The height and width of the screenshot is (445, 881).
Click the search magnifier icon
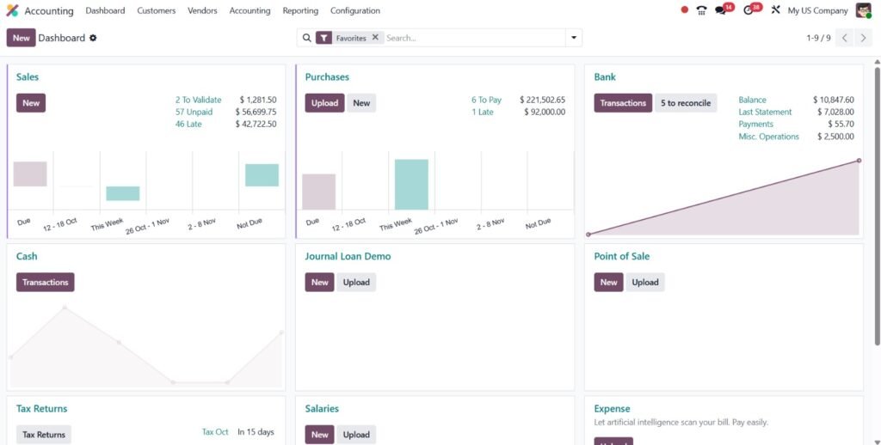coord(306,38)
